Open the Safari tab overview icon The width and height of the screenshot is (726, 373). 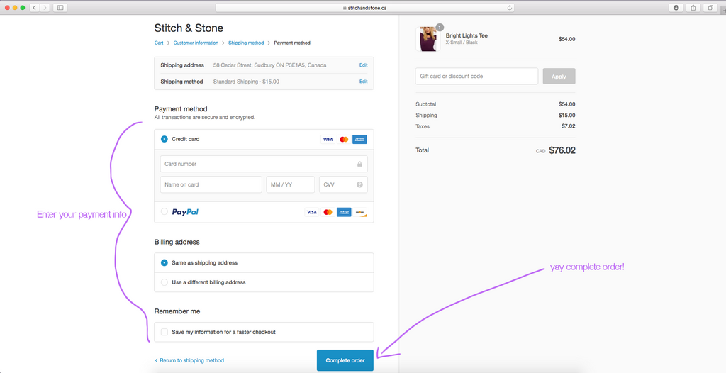click(710, 8)
